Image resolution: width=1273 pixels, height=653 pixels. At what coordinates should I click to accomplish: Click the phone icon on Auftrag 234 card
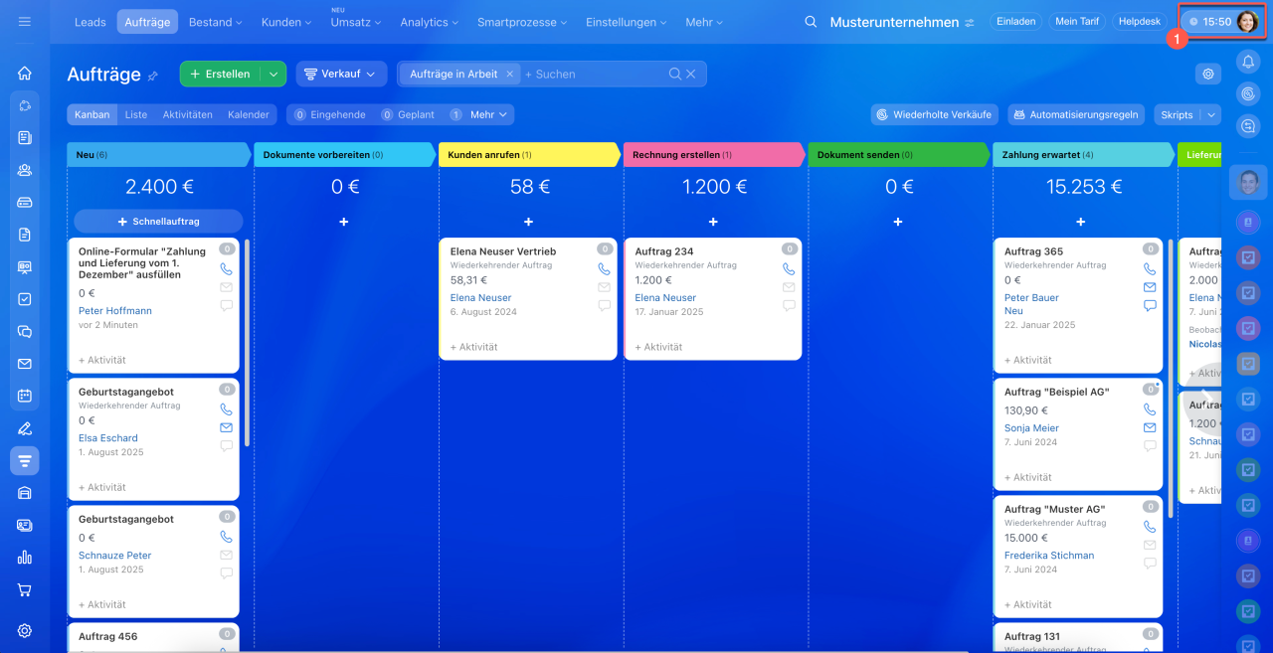tap(789, 268)
